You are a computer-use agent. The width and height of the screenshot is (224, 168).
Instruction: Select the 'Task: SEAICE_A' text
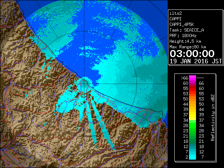point(187,30)
